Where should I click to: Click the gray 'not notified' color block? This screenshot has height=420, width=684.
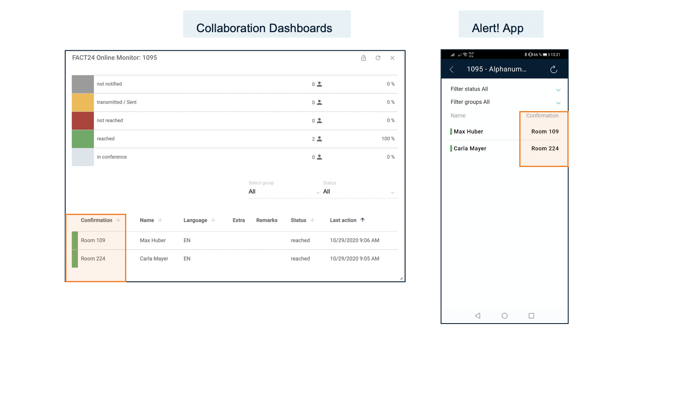pos(83,84)
